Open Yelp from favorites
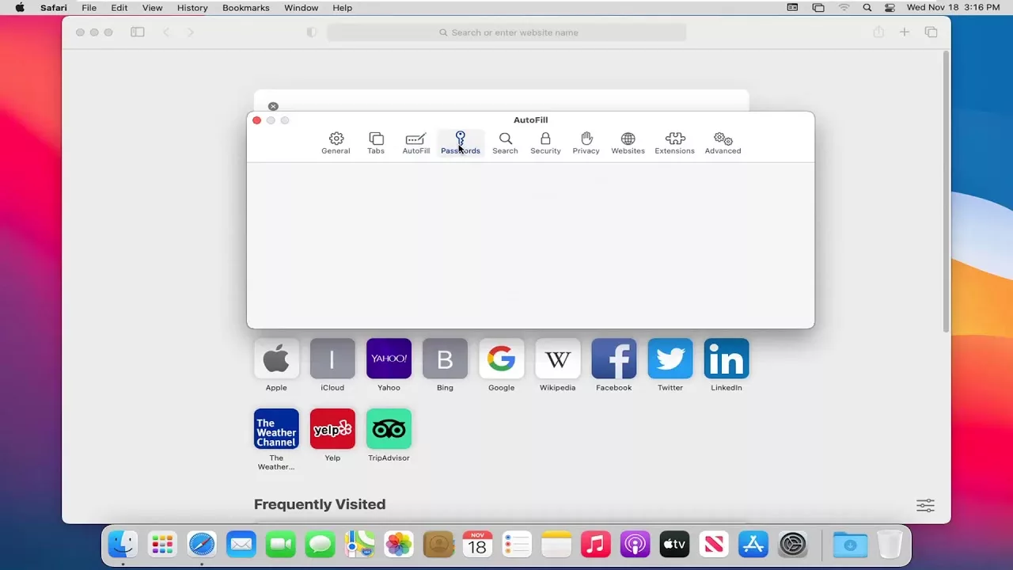Viewport: 1013px width, 570px height. tap(332, 427)
